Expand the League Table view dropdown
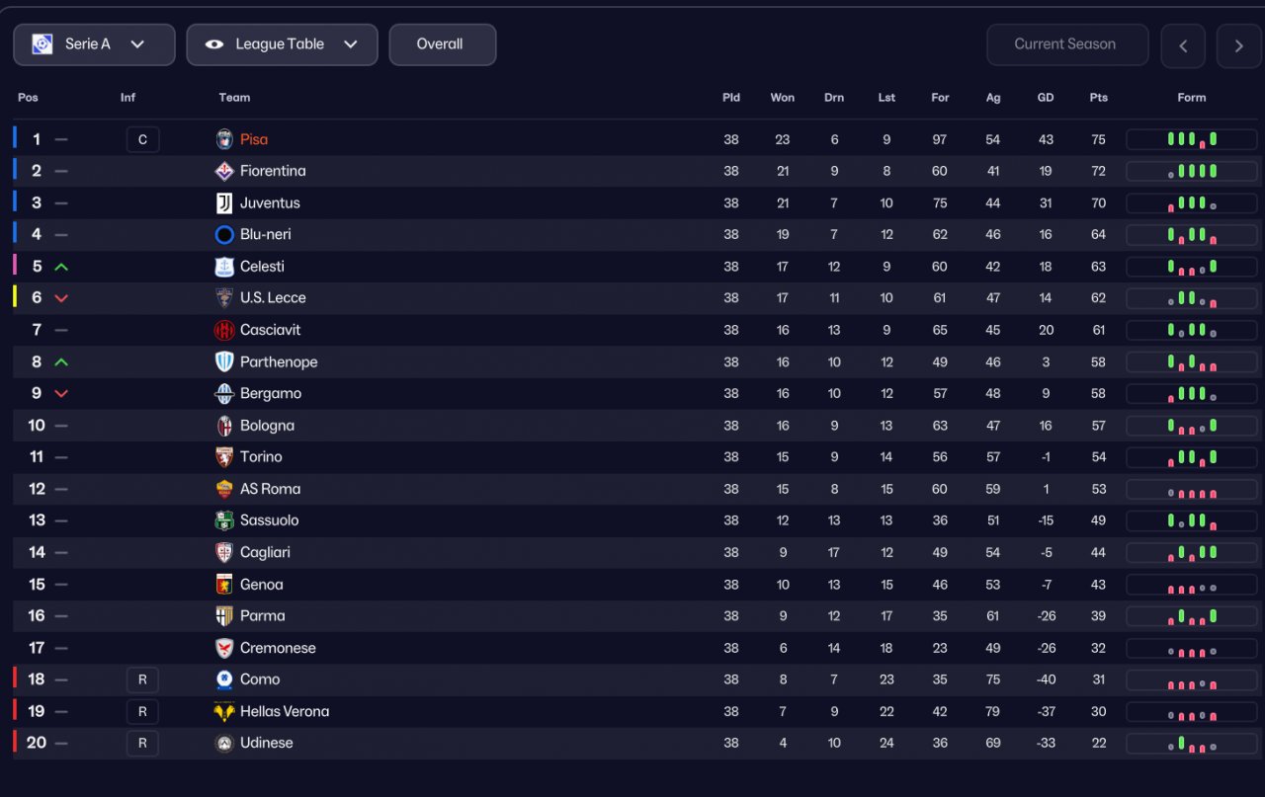Image resolution: width=1265 pixels, height=797 pixels. coord(282,44)
